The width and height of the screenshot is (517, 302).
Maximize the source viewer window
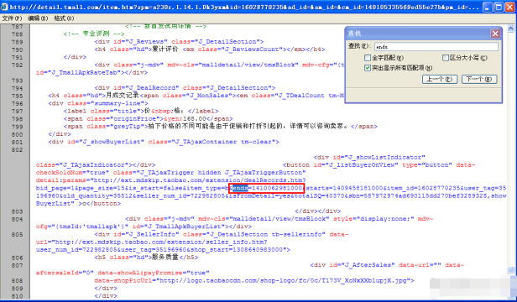pos(499,7)
